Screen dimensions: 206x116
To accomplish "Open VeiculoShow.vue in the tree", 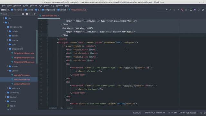I will tap(22, 84).
